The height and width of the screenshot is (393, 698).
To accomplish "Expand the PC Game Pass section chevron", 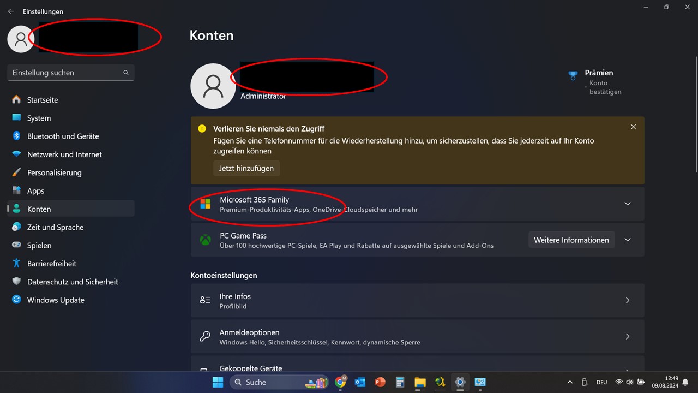I will [627, 240].
